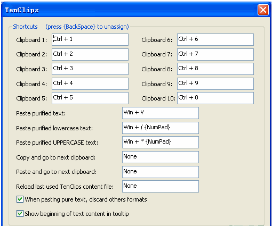The width and height of the screenshot is (272, 226).
Task: Focus the Clipboard 3 shortcut box
Action: 90,69
